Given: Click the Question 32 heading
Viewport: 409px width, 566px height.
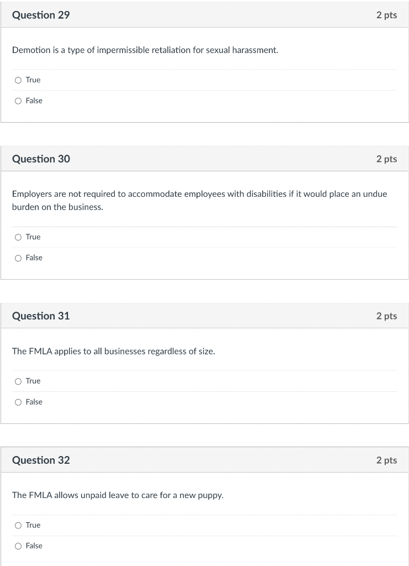Looking at the screenshot, I should tap(41, 460).
